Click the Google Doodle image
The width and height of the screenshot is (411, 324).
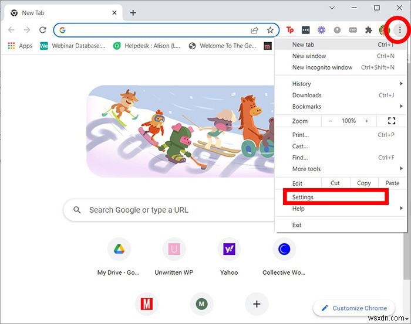tap(180, 131)
